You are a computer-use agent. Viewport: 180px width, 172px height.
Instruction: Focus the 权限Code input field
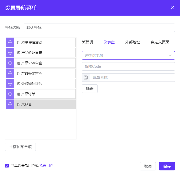point(128,66)
